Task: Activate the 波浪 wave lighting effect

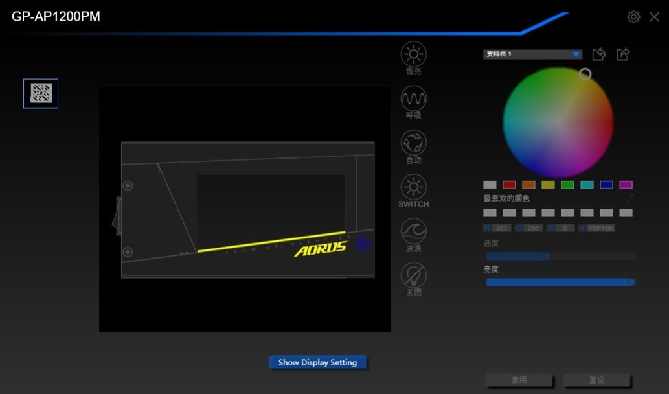Action: 413,231
